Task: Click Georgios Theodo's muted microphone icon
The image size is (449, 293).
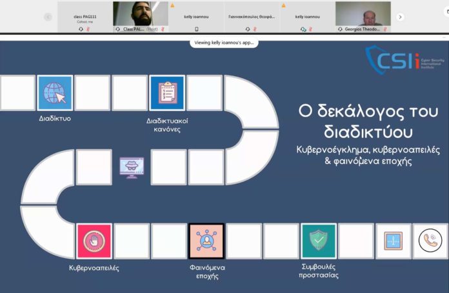Action: tap(385, 29)
